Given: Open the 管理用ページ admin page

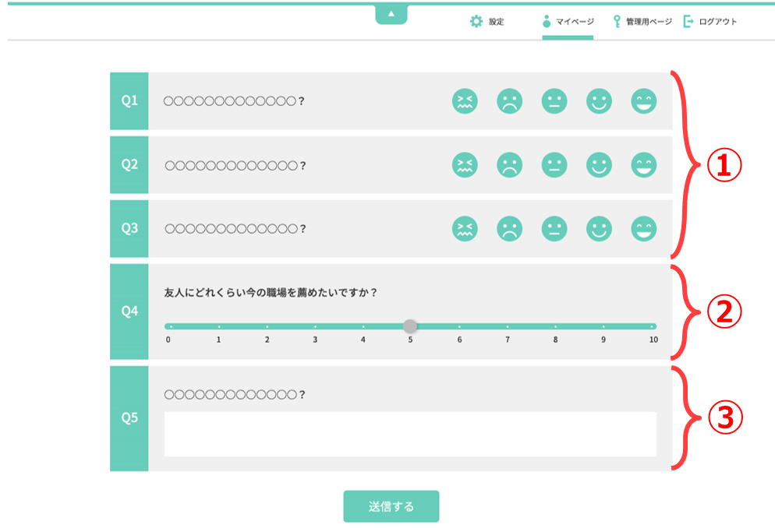Looking at the screenshot, I should [x=642, y=22].
